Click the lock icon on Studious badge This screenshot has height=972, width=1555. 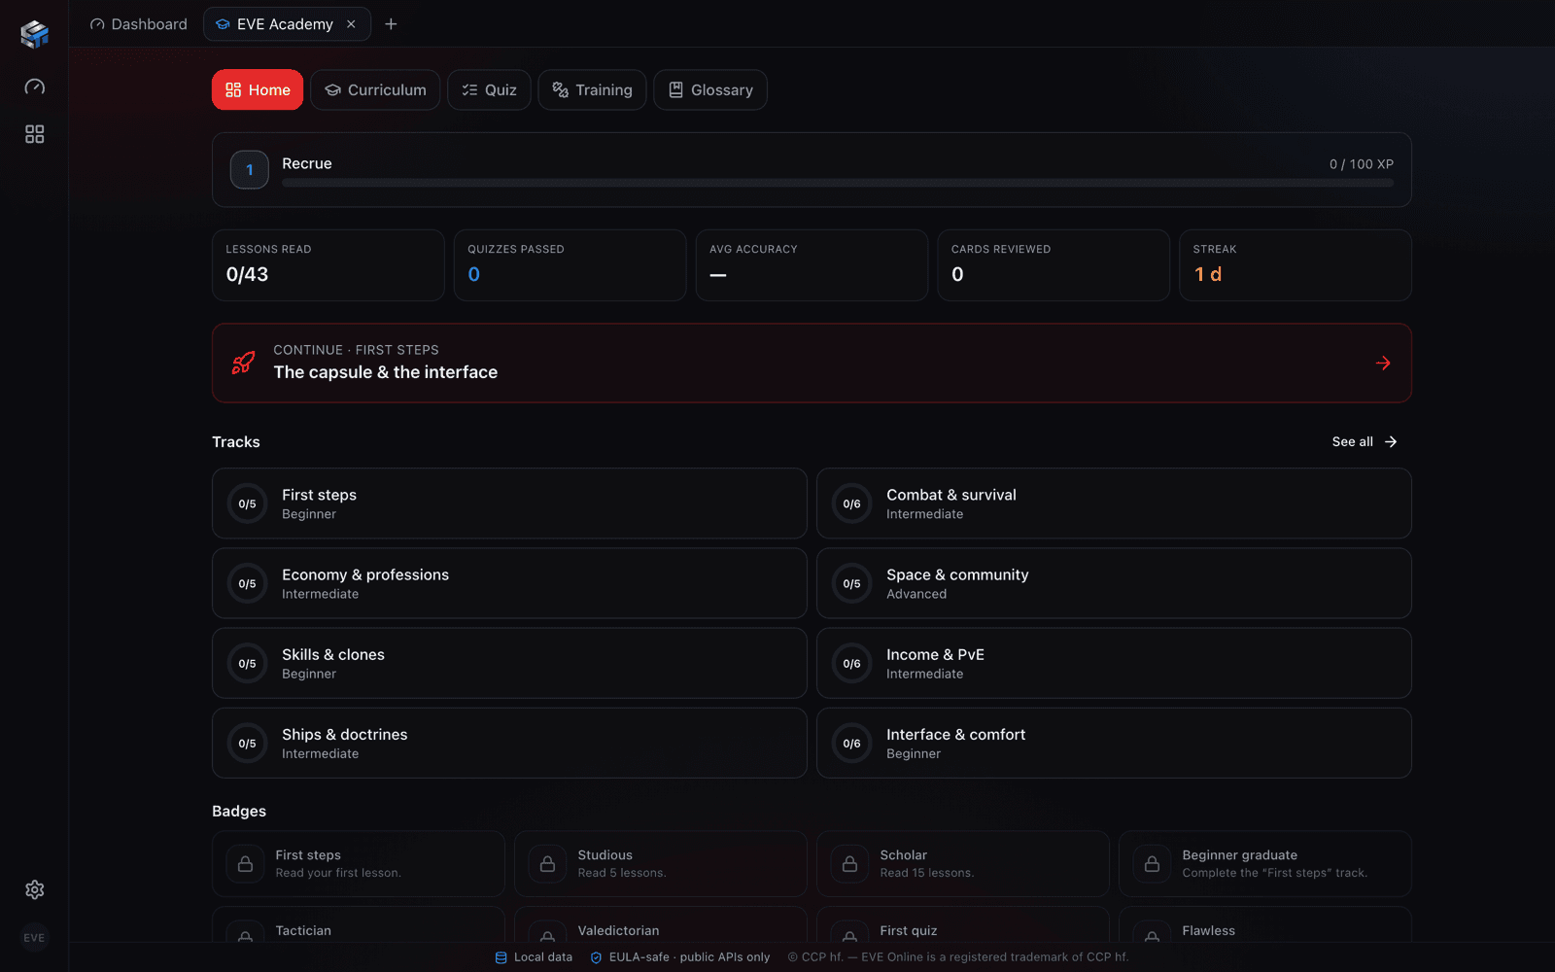coord(548,863)
